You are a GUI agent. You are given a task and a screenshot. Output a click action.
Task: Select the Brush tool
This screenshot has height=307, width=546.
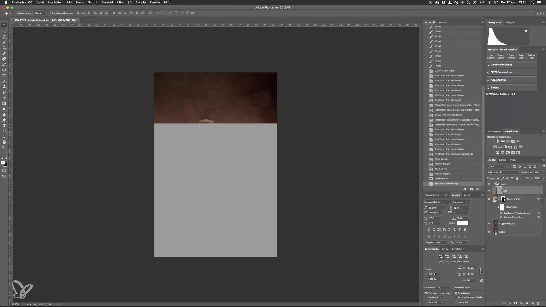[4, 81]
